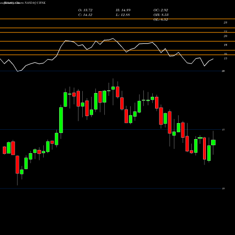Select the close value C: 14.12
This screenshot has height=235, width=235.
click(x=85, y=15)
